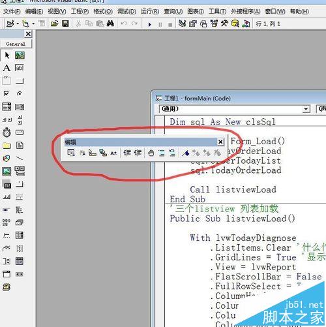
Task: Show the Toolbox hammer-wrench icon
Action: pos(224,23)
